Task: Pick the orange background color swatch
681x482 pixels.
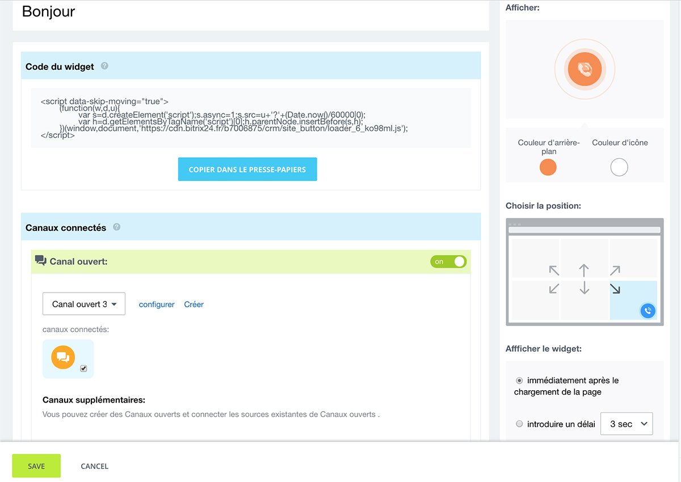Action: 548,167
